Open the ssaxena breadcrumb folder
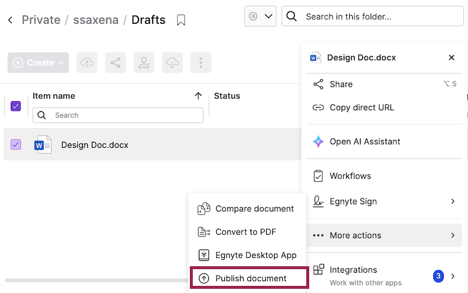 pos(96,20)
